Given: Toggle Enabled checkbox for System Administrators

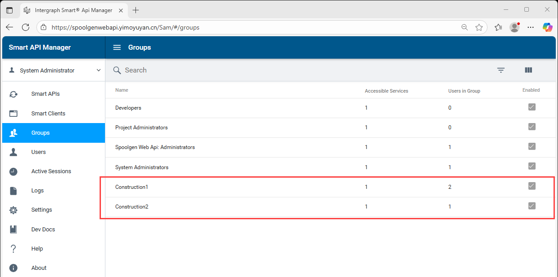Looking at the screenshot, I should [x=532, y=166].
